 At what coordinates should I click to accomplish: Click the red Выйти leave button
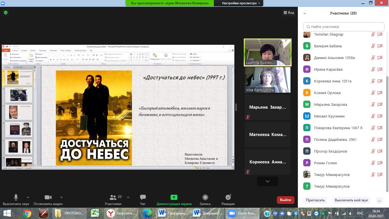tap(285, 200)
